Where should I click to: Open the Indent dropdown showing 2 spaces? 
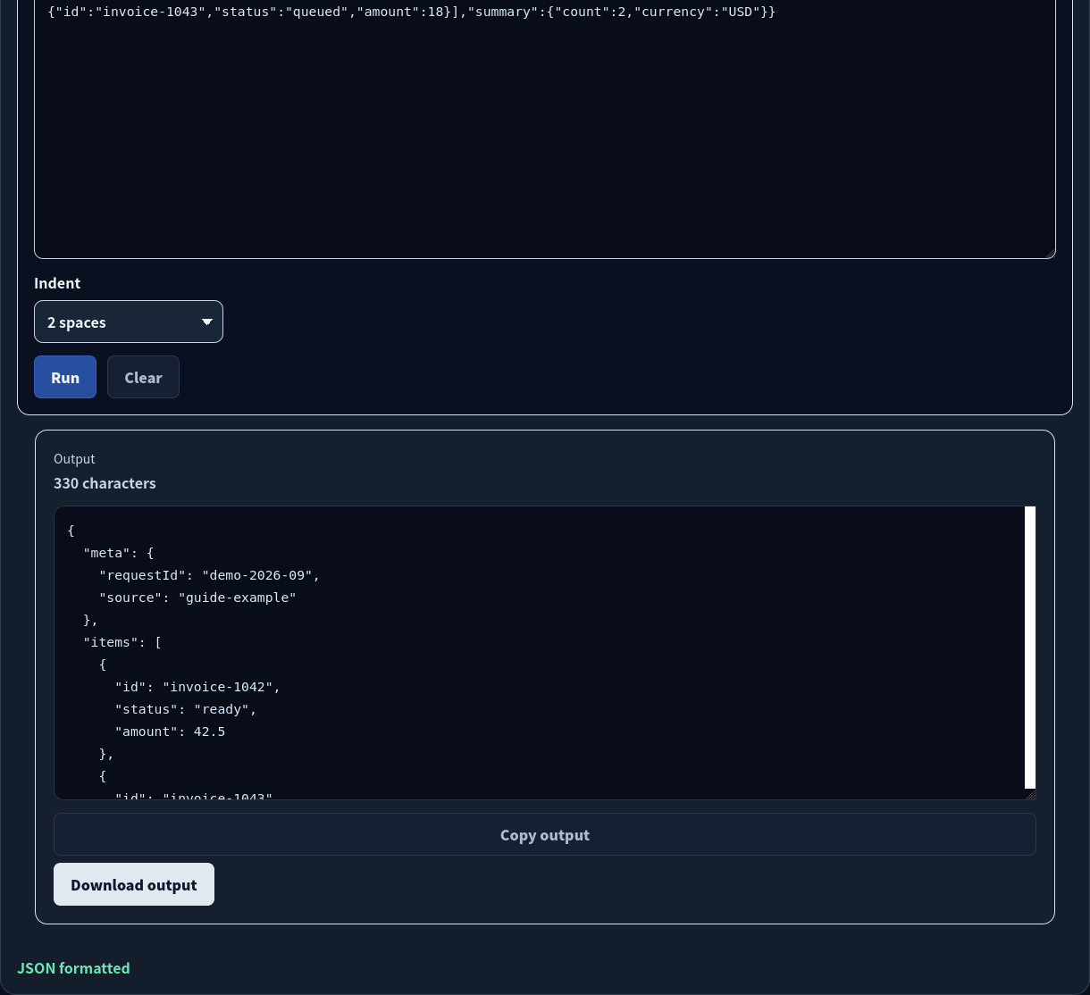tap(129, 322)
